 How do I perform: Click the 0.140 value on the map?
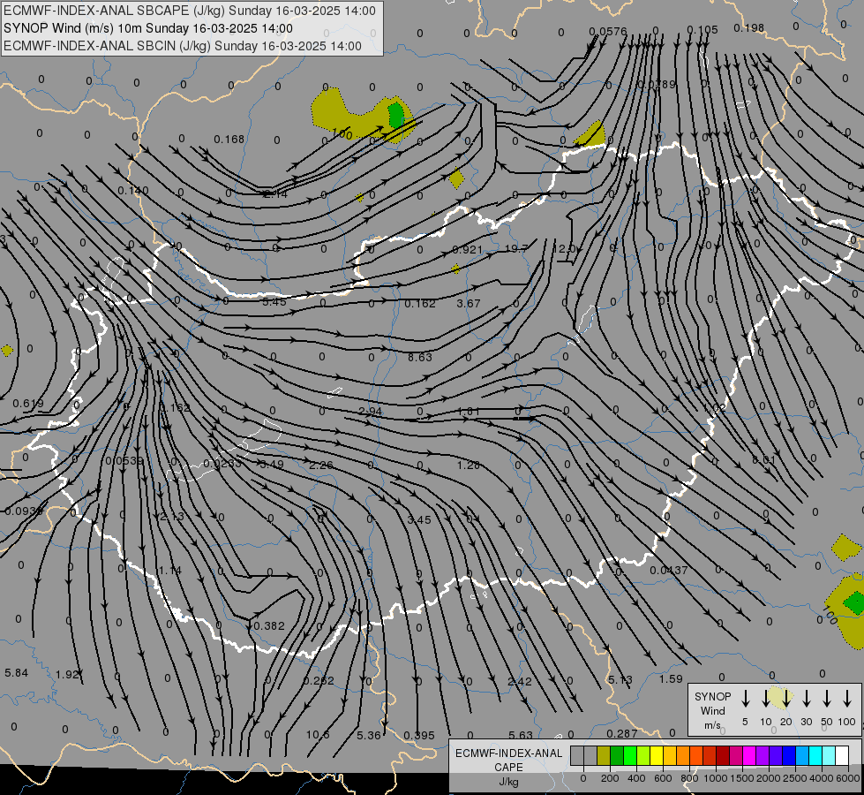(x=132, y=190)
